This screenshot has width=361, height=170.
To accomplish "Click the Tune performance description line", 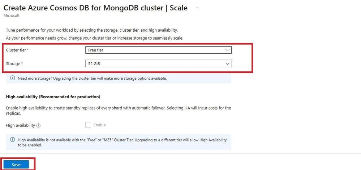I will pos(92,30).
